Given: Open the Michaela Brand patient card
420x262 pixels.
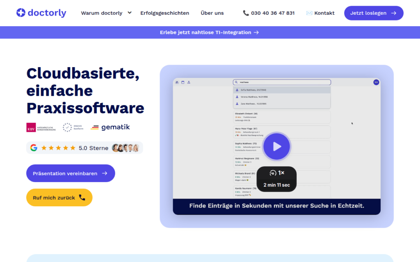Looking at the screenshot, I should pyautogui.click(x=282, y=177).
